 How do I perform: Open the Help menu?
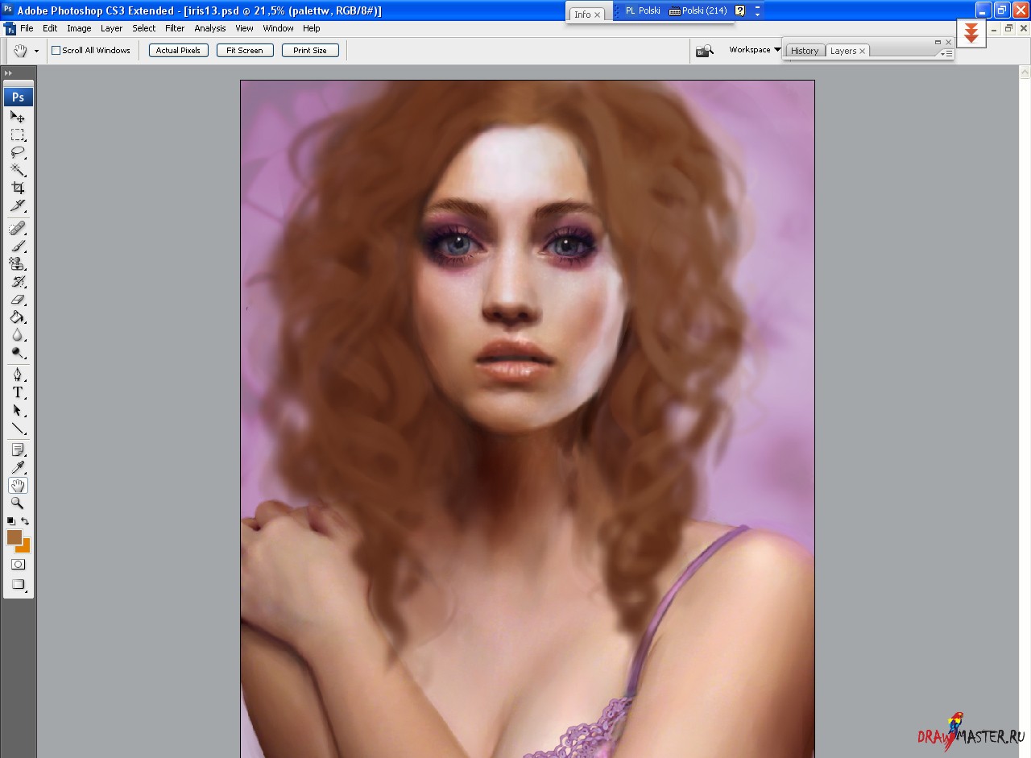pos(312,28)
